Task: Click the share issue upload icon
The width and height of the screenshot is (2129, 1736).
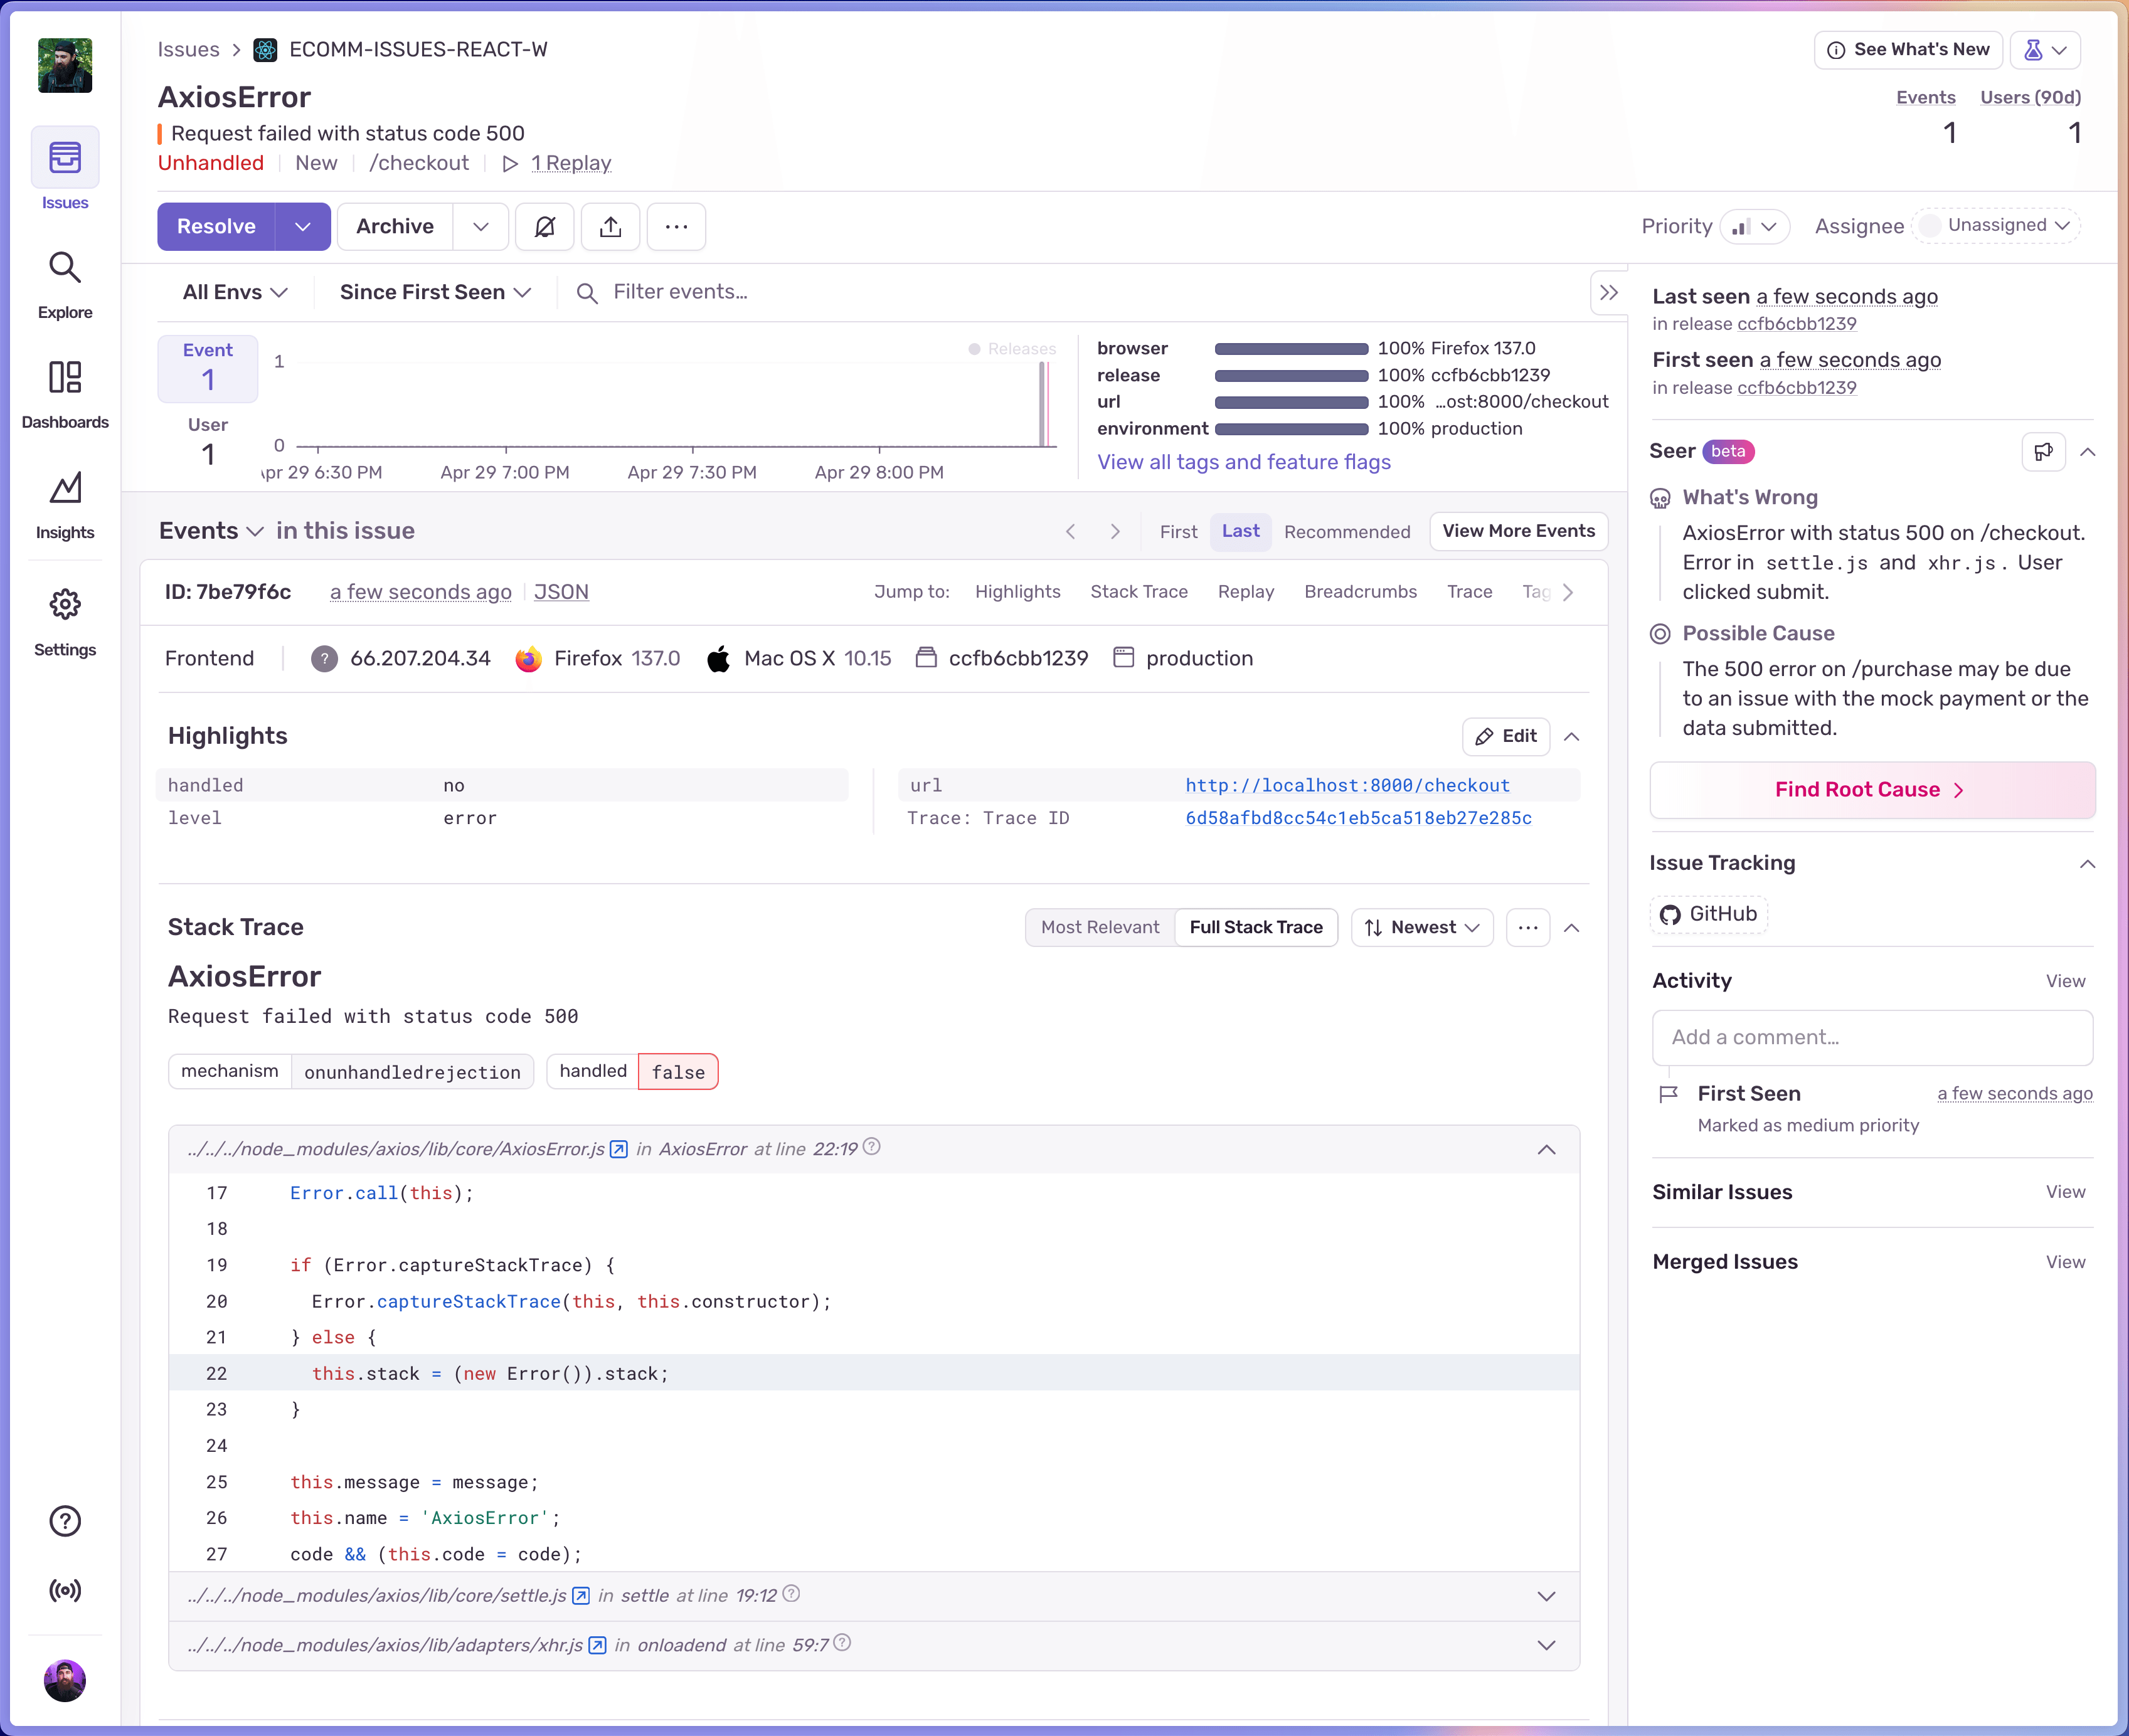Action: point(610,227)
